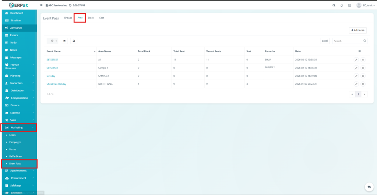
Task: Expand the Human Resource sidebar menu
Action: click(18, 66)
